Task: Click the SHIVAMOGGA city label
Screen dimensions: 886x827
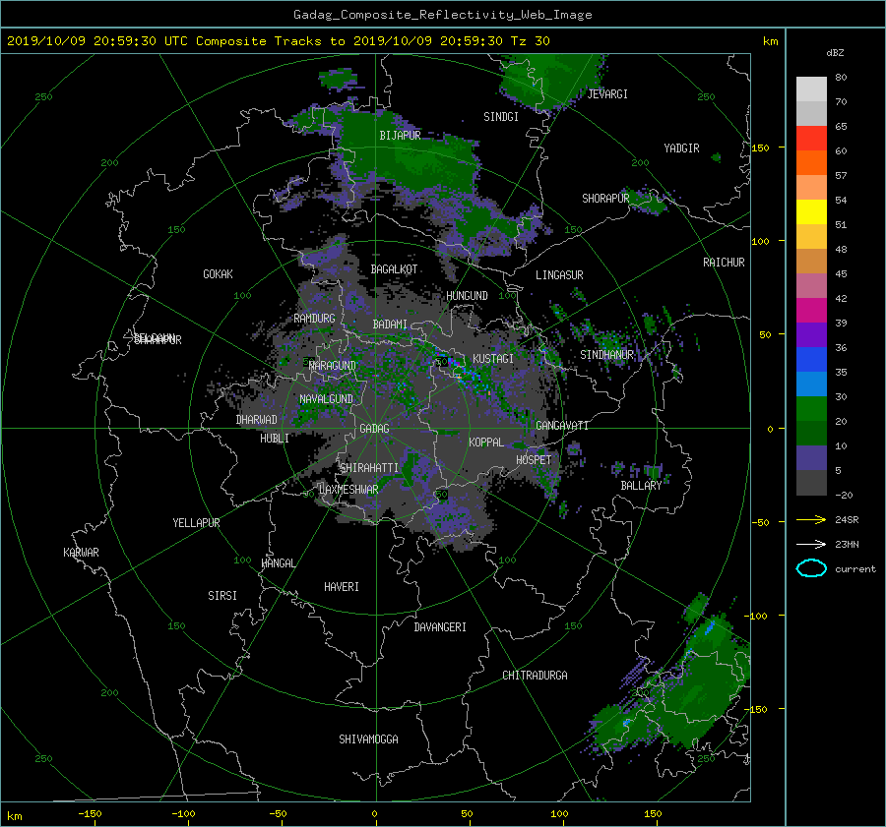Action: [368, 739]
